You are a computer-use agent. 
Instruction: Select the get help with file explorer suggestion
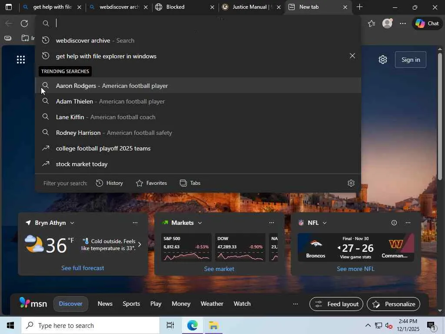[198, 56]
